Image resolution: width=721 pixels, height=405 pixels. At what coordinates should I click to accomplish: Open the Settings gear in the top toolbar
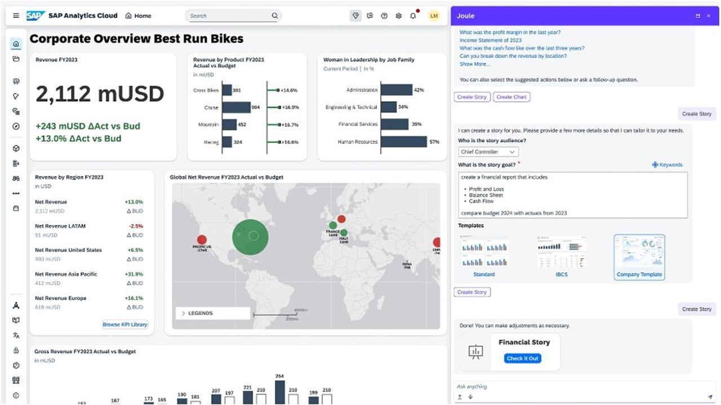coord(399,15)
